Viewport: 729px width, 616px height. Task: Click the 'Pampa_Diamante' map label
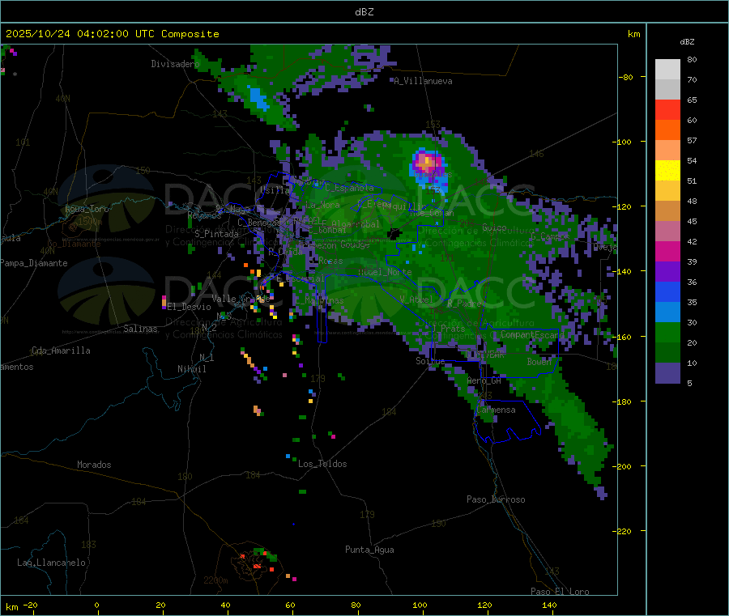(x=33, y=263)
